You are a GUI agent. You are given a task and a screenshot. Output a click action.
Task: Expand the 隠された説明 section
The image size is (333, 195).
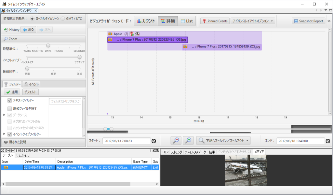pyautogui.click(x=44, y=142)
